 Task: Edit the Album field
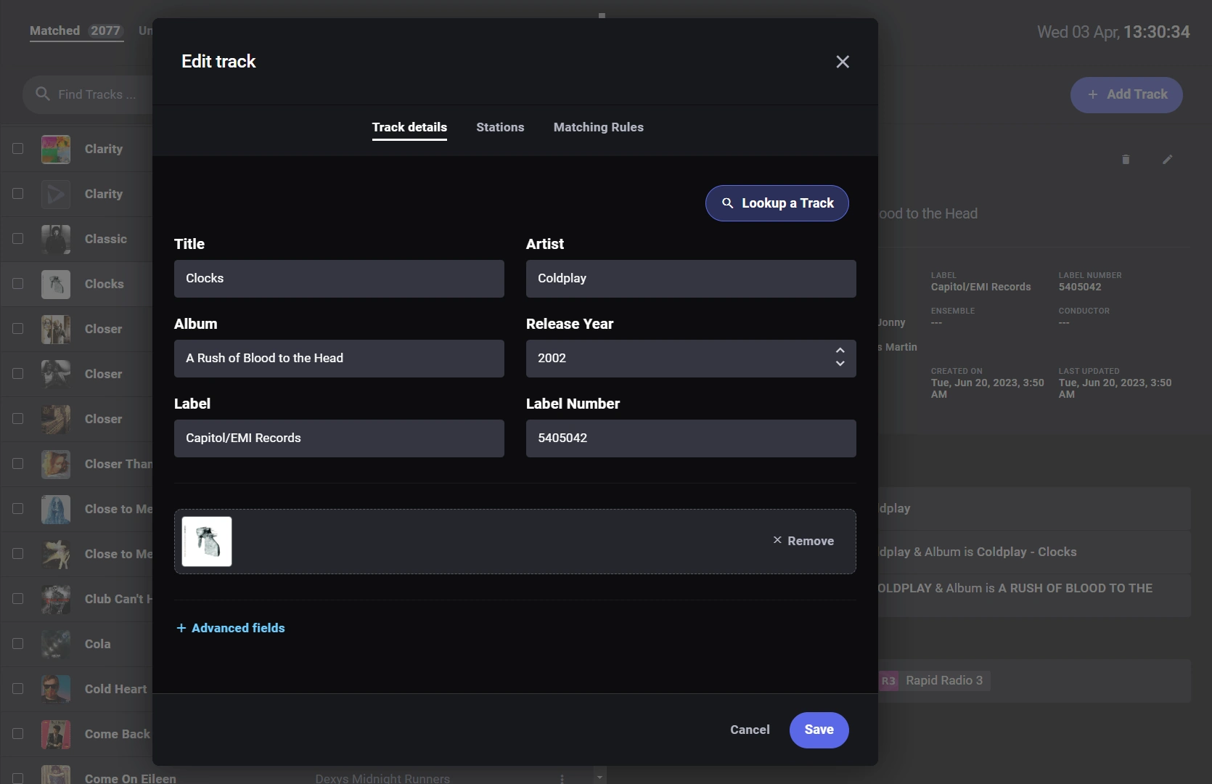point(339,359)
